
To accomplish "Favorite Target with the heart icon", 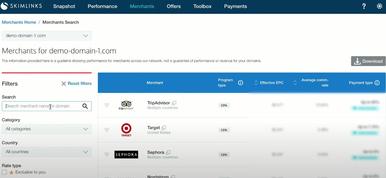I will [107, 130].
